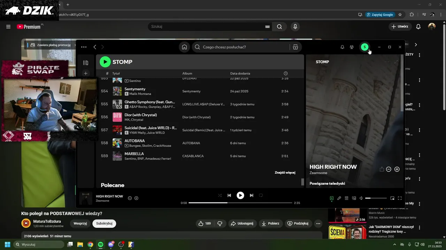Select track Suicidal (feat. Juice WRLD)
The image size is (446, 250).
click(200, 130)
